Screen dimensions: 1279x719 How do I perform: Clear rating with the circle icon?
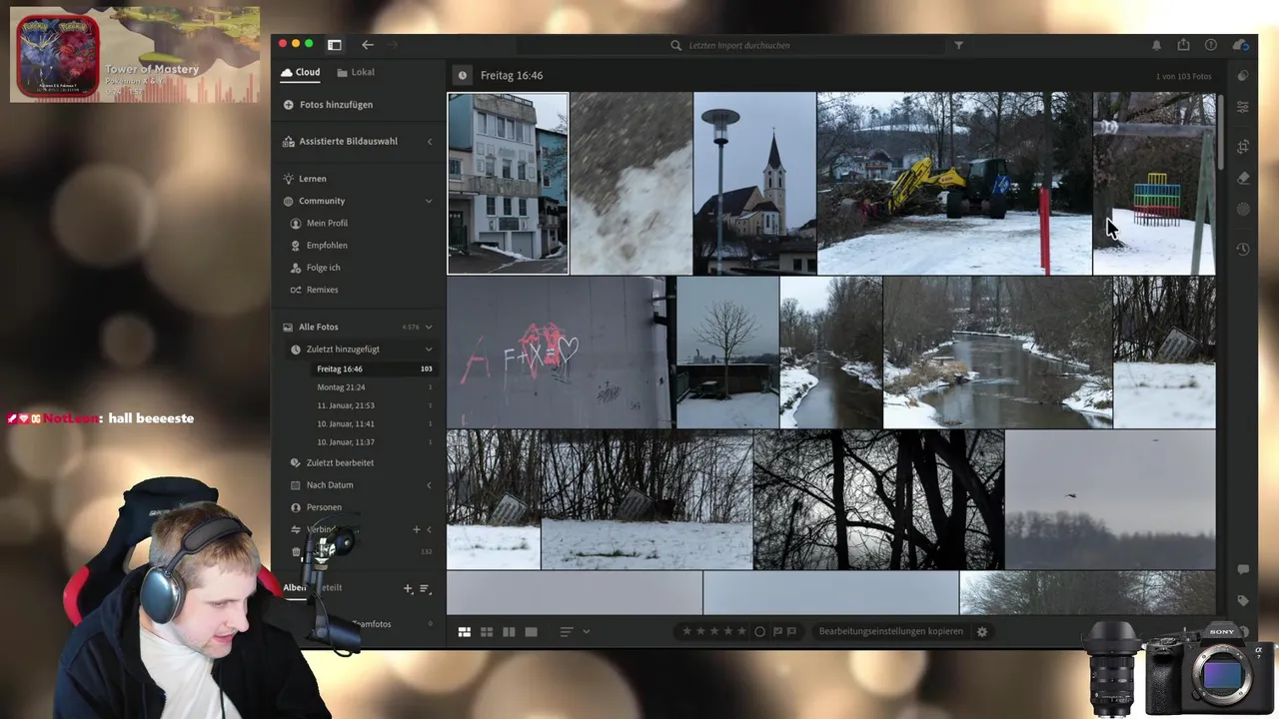(759, 631)
